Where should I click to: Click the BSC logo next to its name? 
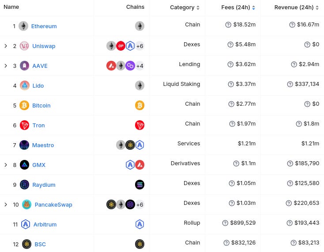click(x=26, y=244)
